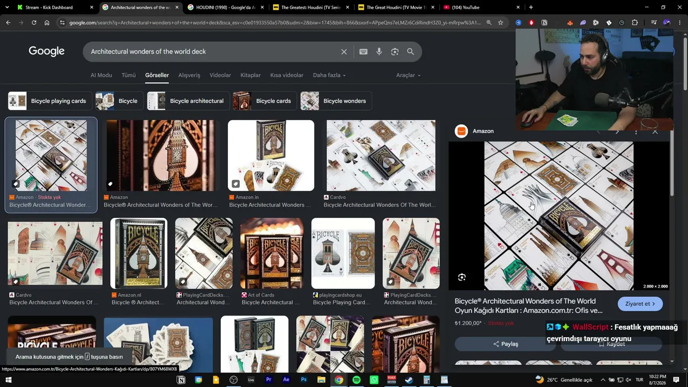The height and width of the screenshot is (387, 688).
Task: Open the taskbar clock showing 10:22 PM
Action: [x=657, y=380]
